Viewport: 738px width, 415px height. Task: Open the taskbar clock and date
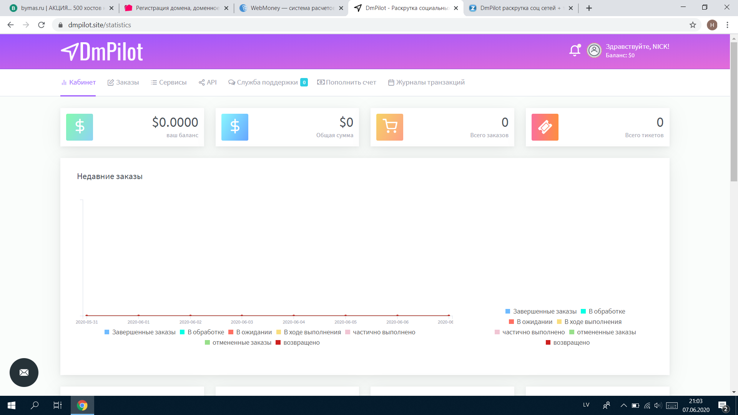click(696, 405)
